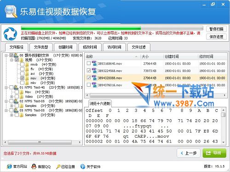Screen dimensions: 230x172
Task: Click the tree panel horizontal scrollbar thumb
Action: [40, 142]
